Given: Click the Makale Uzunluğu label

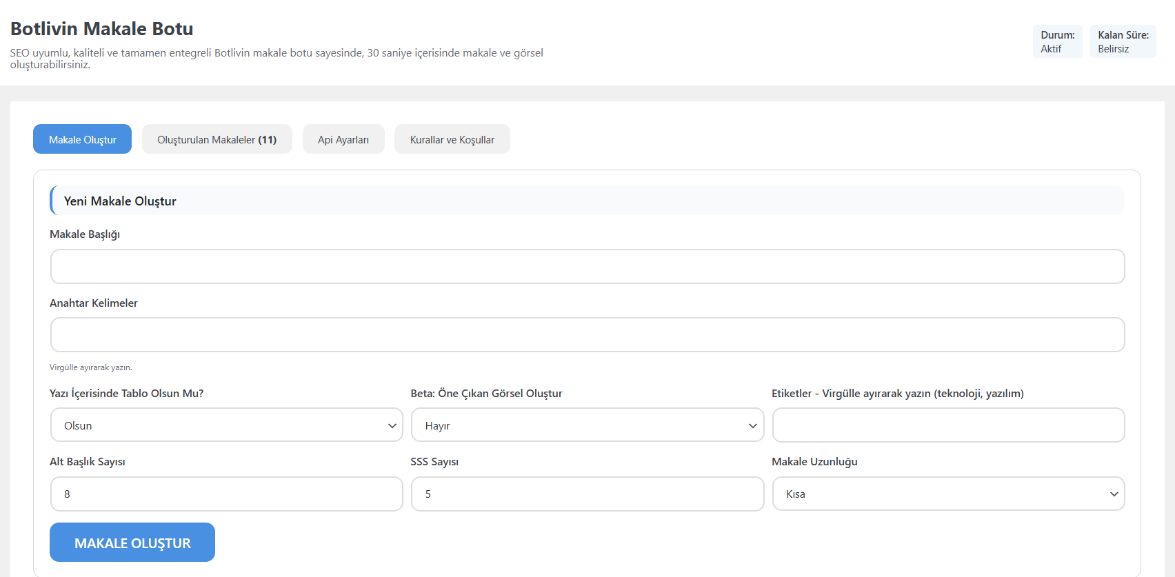Looking at the screenshot, I should (814, 462).
